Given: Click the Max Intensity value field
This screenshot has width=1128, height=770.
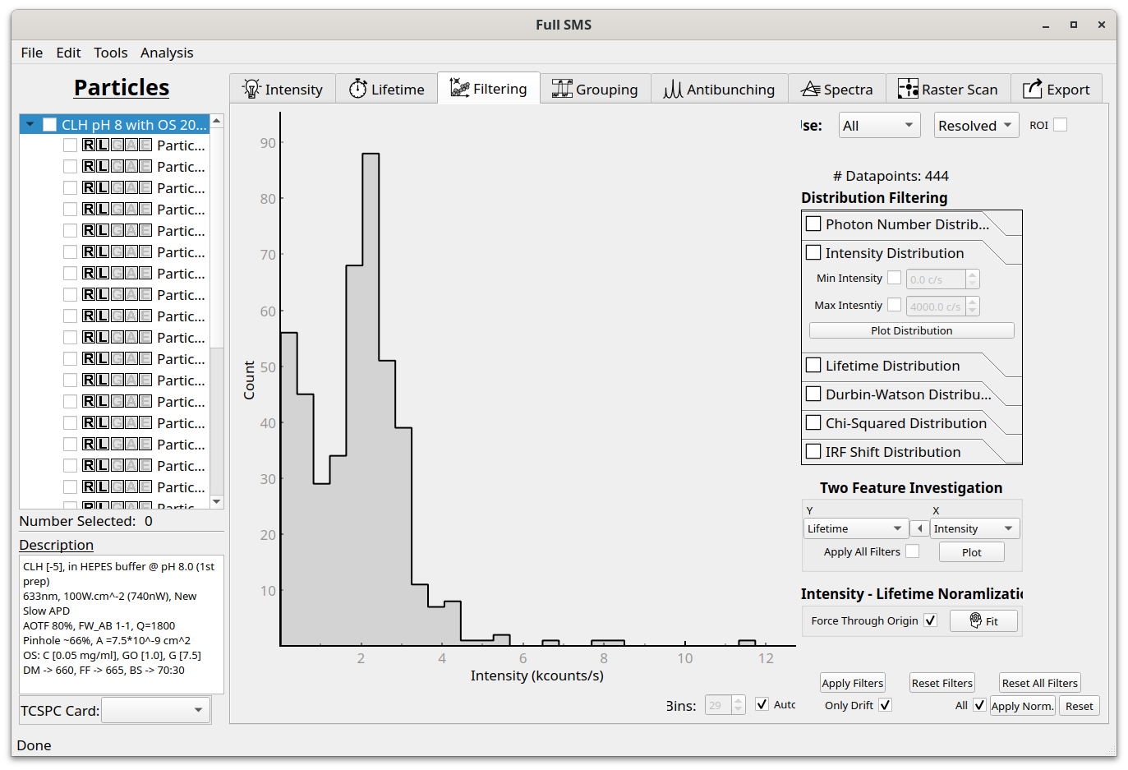Looking at the screenshot, I should click(936, 307).
